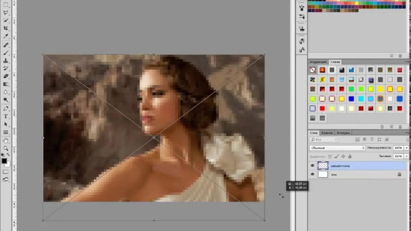Filter layers by shape layers

coord(379,140)
